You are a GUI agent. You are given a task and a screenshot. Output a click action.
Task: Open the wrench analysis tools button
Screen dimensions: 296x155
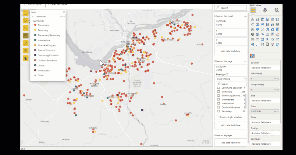(x=26, y=43)
